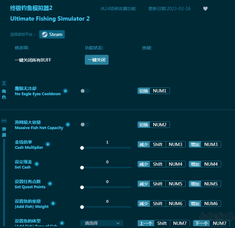
Task: Enable the No Eagle Eyes Cooldown toggle
Action: click(x=85, y=91)
